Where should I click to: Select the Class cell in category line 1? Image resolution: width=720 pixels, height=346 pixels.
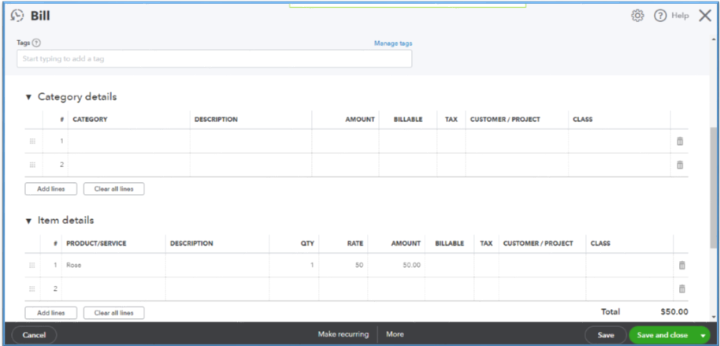point(619,141)
